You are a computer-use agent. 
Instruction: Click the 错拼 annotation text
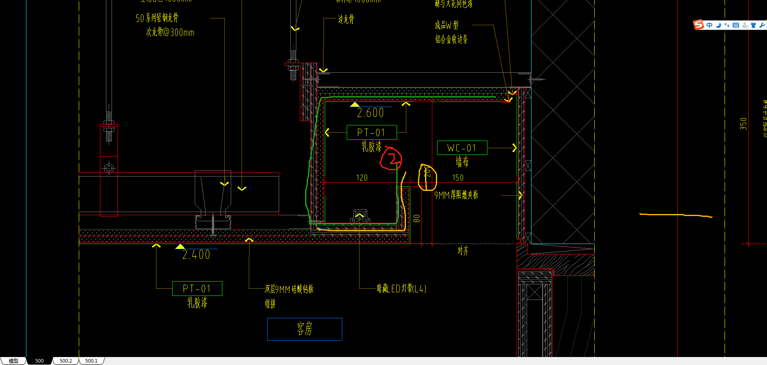pos(270,304)
